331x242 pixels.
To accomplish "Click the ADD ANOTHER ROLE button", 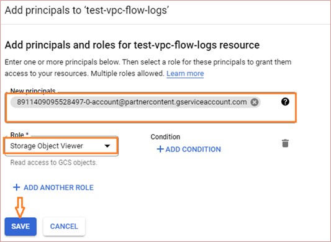I will (53, 187).
